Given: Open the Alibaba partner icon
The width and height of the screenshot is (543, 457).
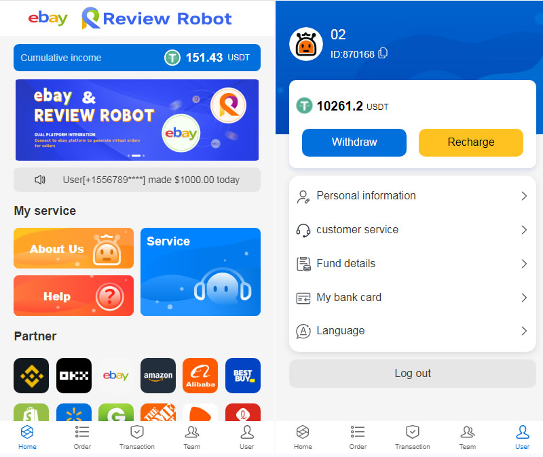Looking at the screenshot, I should [x=200, y=376].
